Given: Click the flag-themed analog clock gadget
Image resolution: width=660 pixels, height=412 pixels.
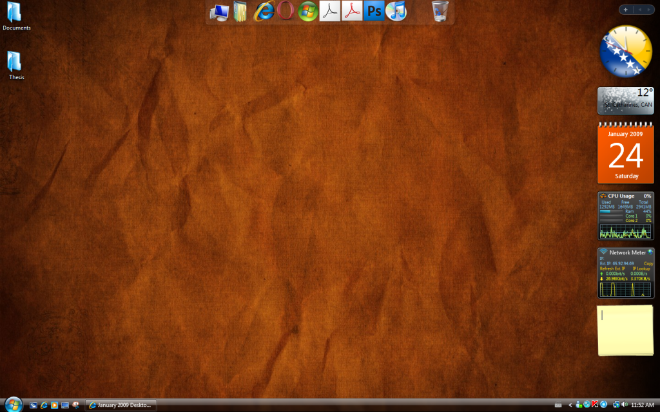Looking at the screenshot, I should (625, 51).
